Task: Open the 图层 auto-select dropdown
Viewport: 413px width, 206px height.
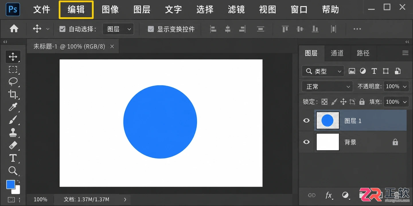Action: (x=118, y=29)
